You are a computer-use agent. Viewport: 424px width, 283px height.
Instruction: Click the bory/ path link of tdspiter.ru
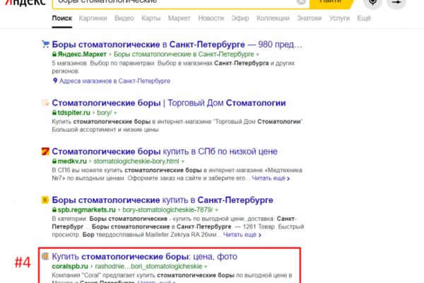105,112
